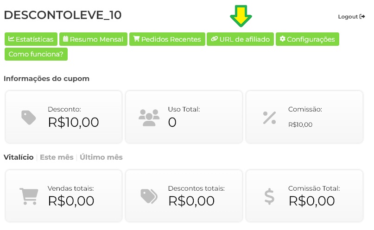The image size is (374, 230).
Task: Click the users group icon for Uso Total
Action: (149, 118)
